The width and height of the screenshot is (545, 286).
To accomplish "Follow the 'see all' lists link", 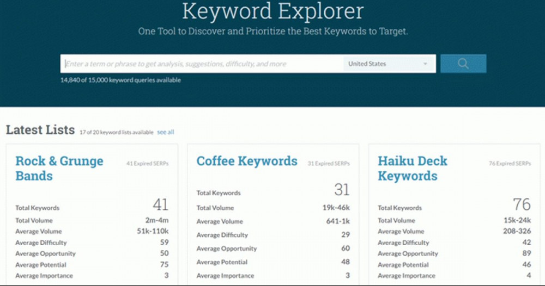I will tap(166, 132).
